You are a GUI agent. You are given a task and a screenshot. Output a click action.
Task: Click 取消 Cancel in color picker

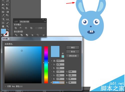click(x=73, y=52)
